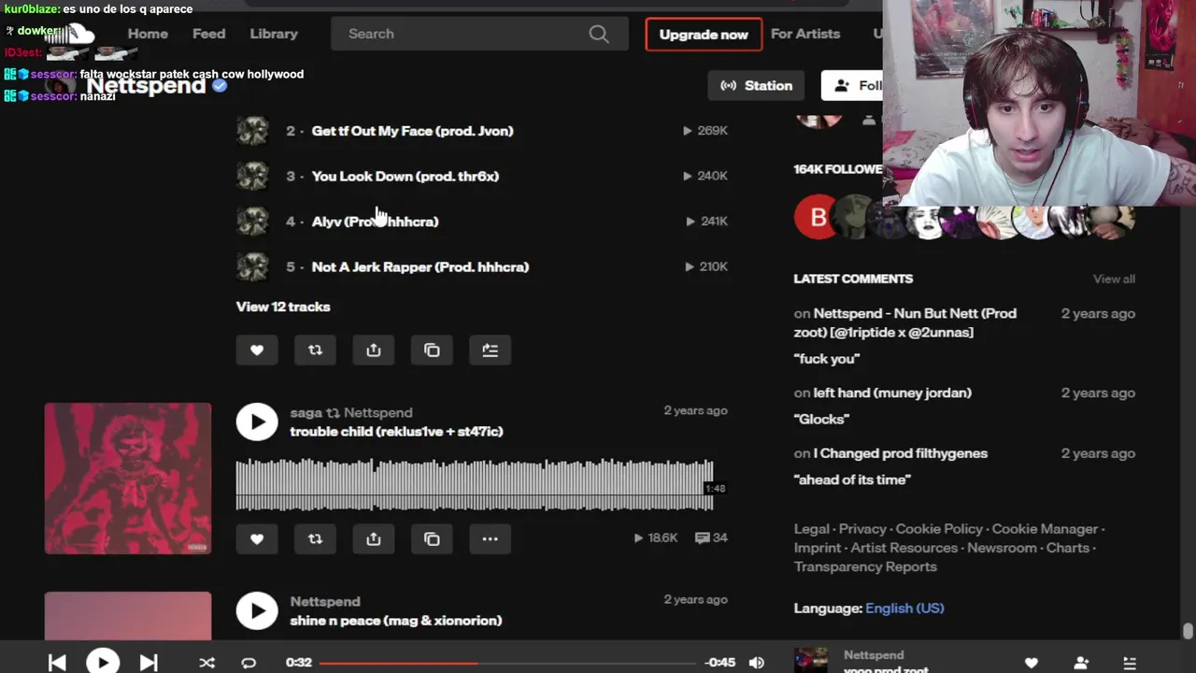Play track You Look Down (prod. thr6x)
This screenshot has width=1196, height=673.
point(406,176)
